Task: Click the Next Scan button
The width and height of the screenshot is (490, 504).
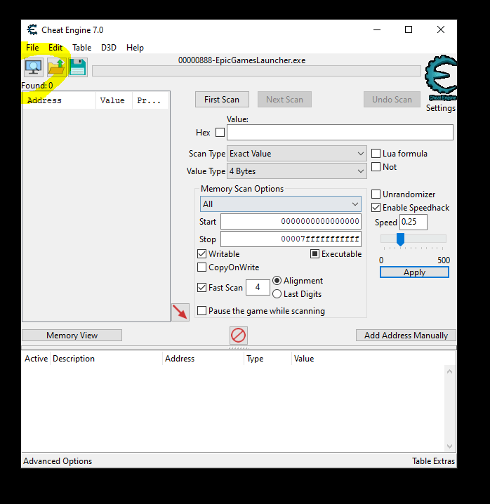Action: pyautogui.click(x=284, y=100)
